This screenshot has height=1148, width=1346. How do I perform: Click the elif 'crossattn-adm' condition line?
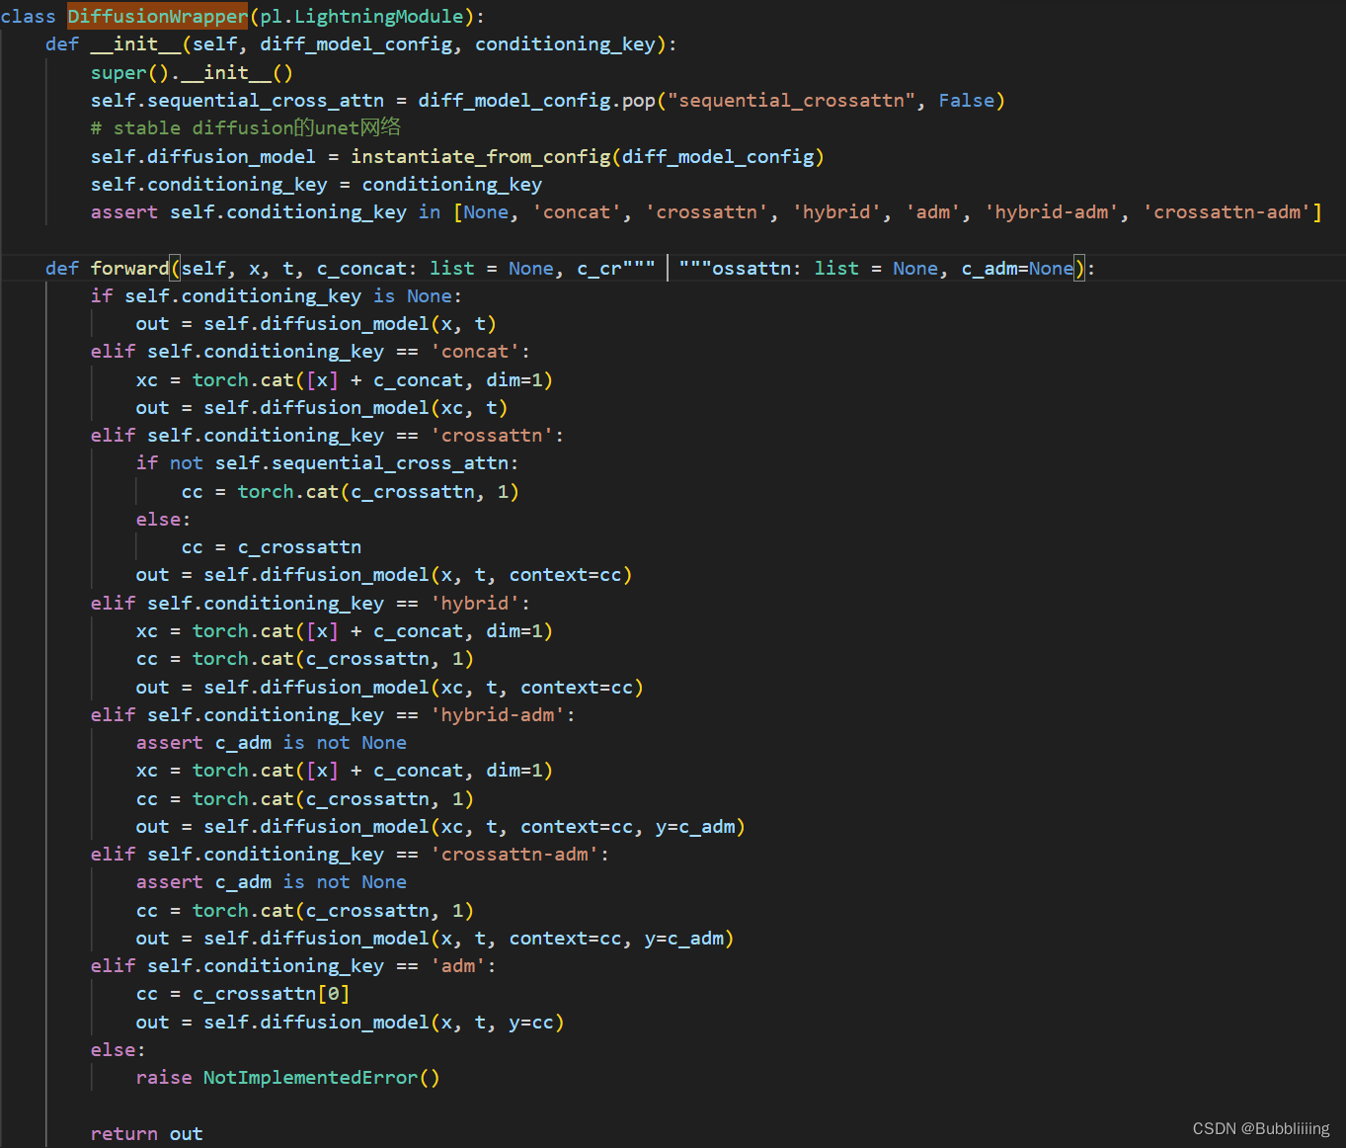pos(351,855)
